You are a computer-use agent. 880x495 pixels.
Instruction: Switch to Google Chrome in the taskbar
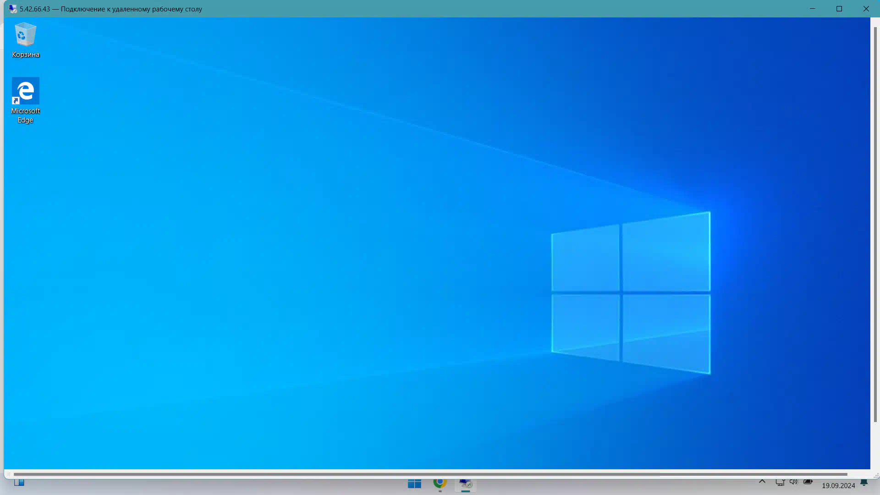click(440, 483)
